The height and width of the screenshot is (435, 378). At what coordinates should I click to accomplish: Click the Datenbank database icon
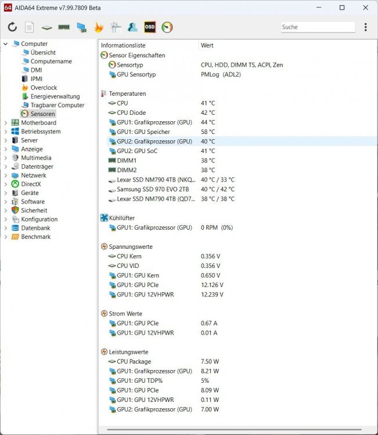click(15, 228)
